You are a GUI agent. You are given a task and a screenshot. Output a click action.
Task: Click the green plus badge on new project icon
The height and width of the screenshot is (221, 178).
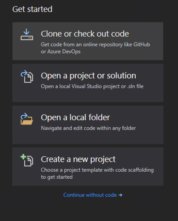tap(23, 157)
